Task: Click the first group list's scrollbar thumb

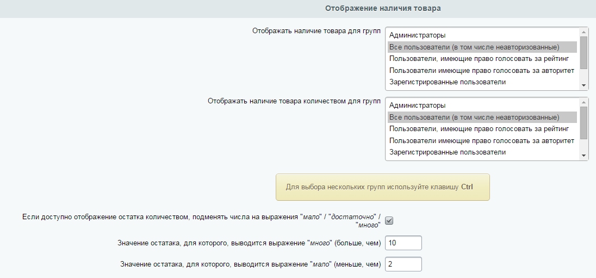Action: pos(584,52)
